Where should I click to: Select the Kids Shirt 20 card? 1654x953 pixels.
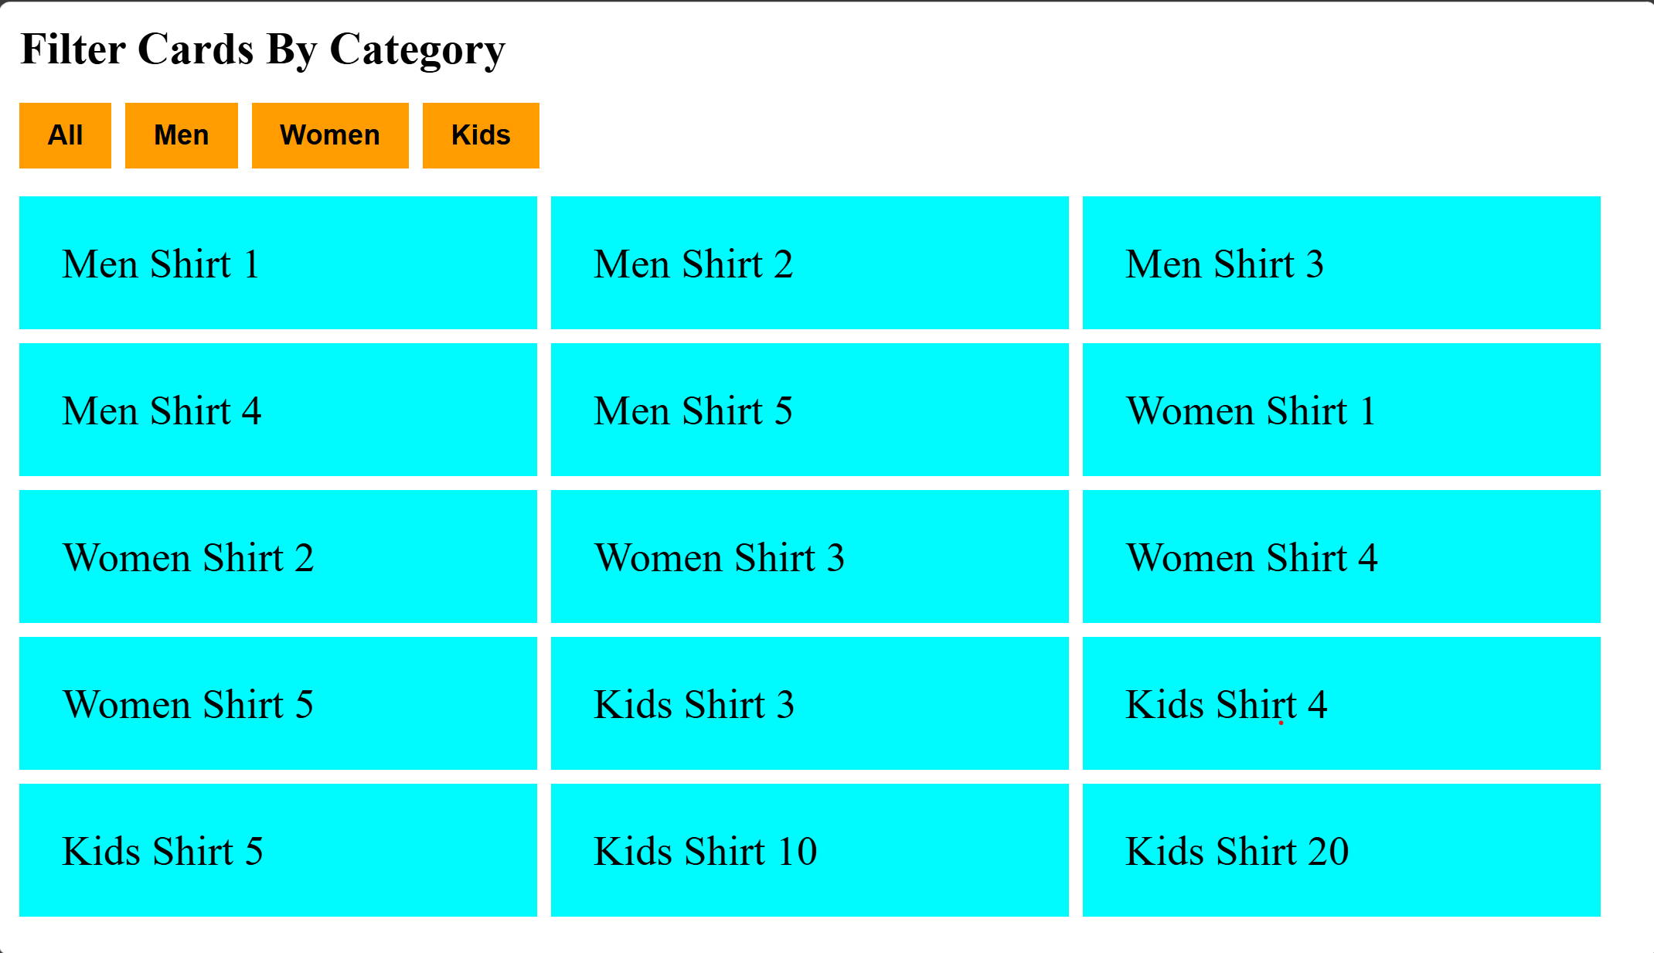pos(1341,850)
